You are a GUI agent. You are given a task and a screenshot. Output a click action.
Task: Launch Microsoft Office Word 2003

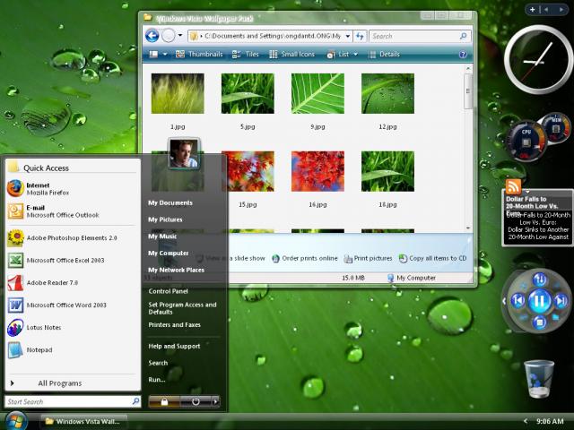pyautogui.click(x=72, y=305)
